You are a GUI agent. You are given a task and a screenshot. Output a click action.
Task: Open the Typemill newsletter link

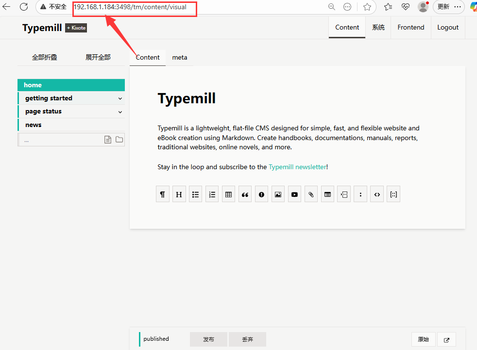tap(297, 167)
